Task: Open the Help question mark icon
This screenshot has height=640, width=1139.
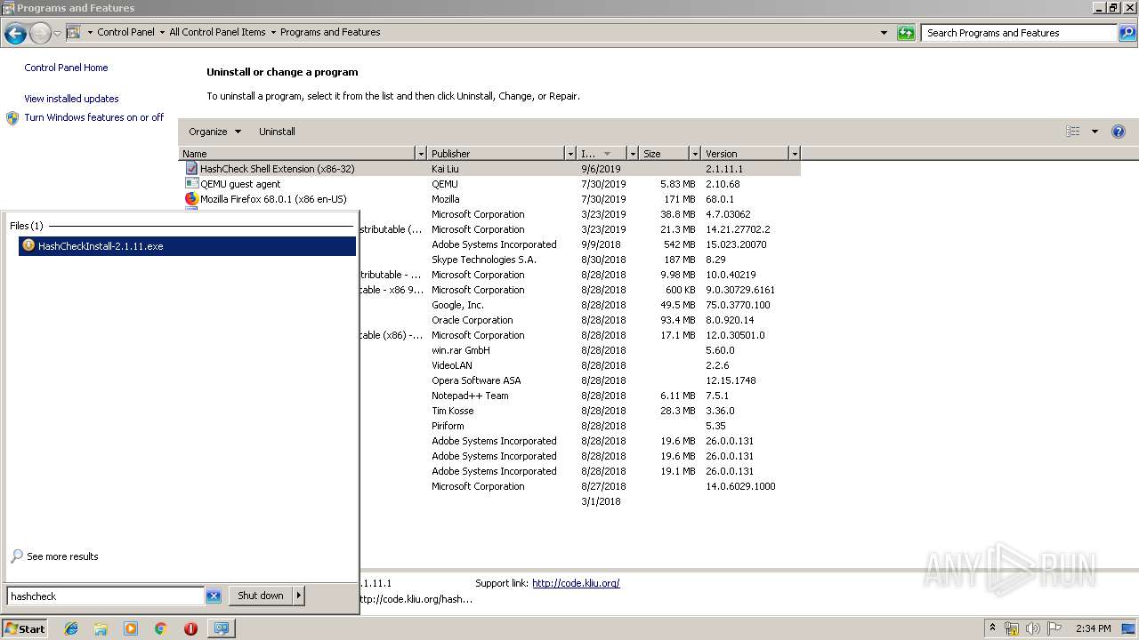Action: [x=1119, y=132]
